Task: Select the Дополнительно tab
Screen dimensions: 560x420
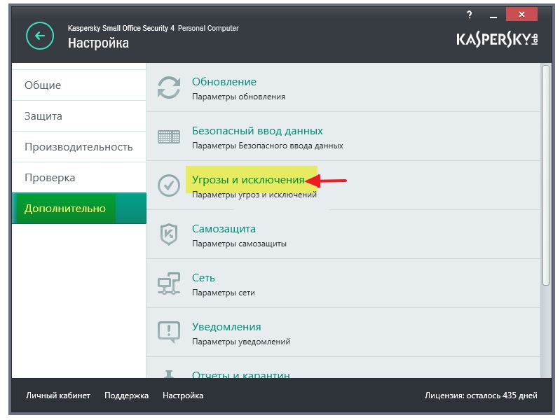Action: click(x=79, y=209)
